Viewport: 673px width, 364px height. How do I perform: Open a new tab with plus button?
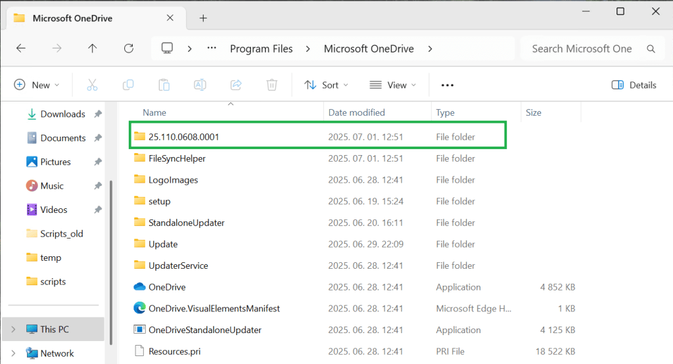(203, 18)
